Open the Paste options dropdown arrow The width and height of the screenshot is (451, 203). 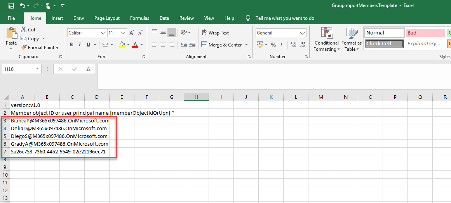[x=11, y=49]
